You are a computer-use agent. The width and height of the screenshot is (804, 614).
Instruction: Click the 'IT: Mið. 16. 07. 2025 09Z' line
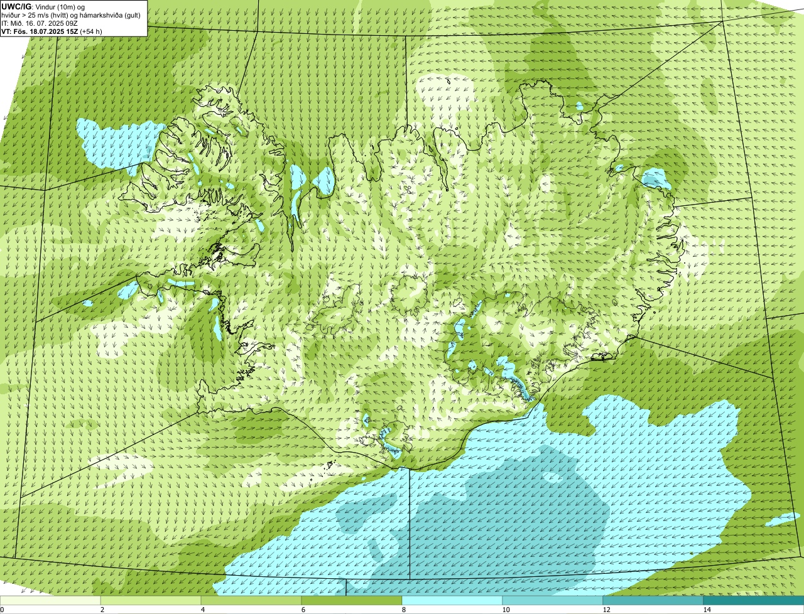coord(40,23)
